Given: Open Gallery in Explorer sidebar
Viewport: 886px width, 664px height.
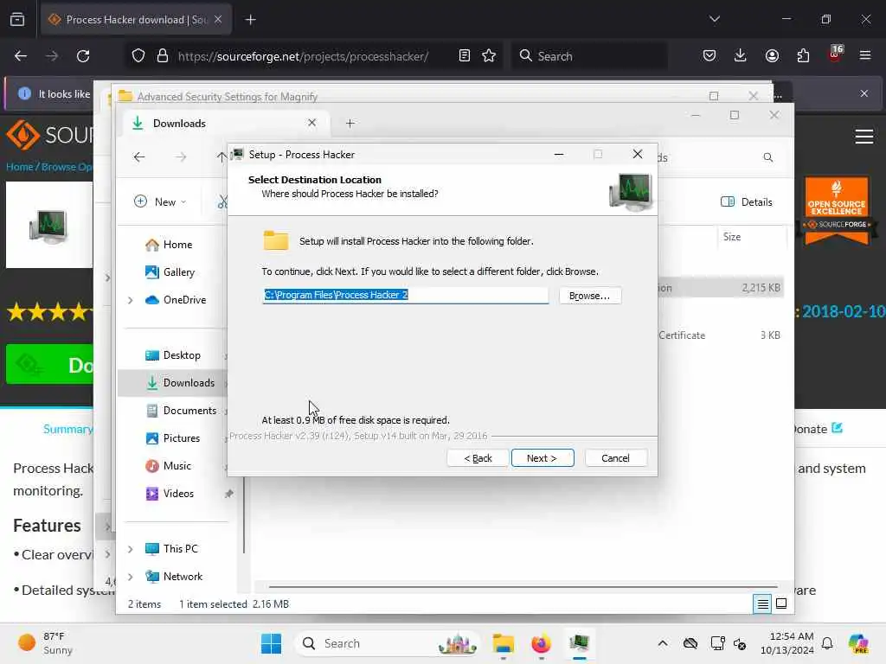Looking at the screenshot, I should 170,272.
